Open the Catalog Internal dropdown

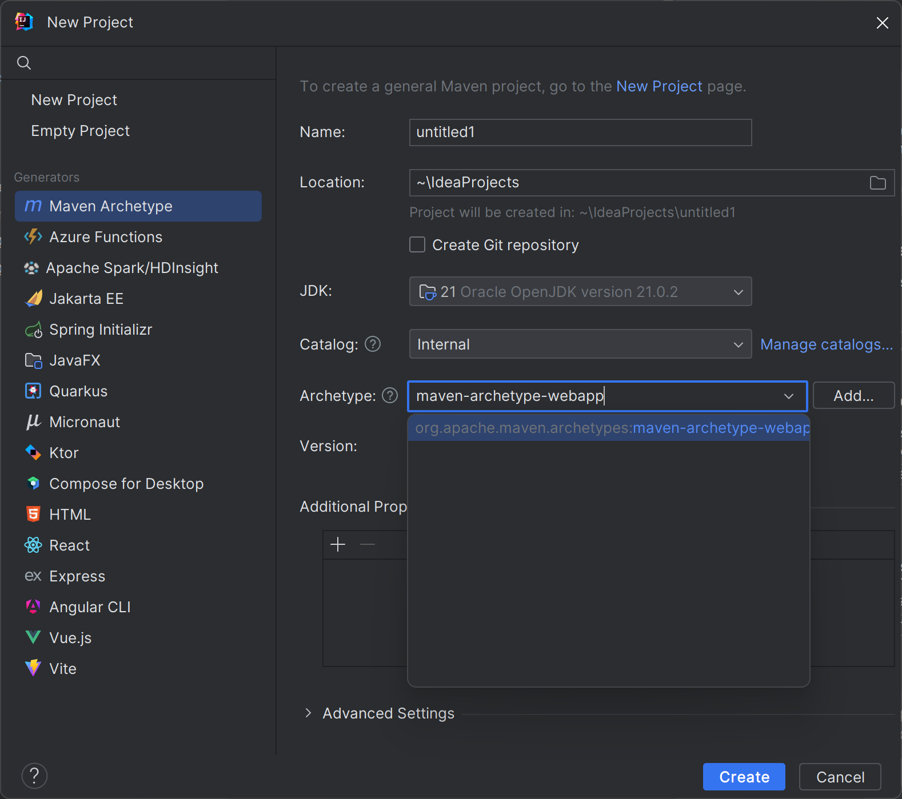tap(580, 344)
